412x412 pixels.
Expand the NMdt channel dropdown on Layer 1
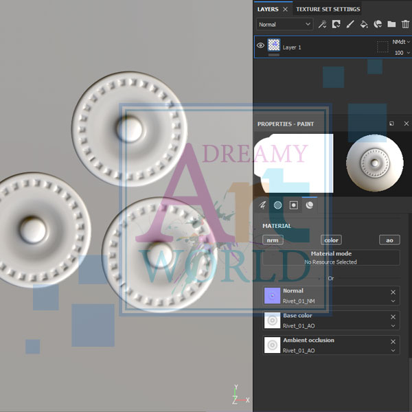(400, 42)
